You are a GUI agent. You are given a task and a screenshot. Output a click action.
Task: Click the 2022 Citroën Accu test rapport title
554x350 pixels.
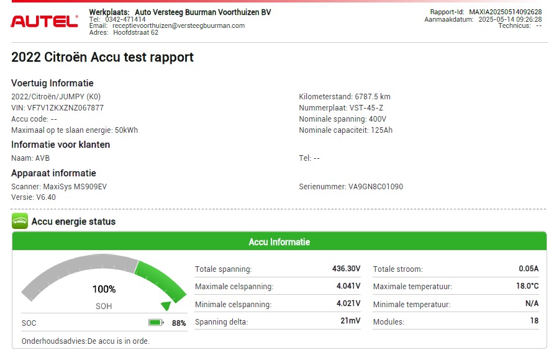point(102,58)
